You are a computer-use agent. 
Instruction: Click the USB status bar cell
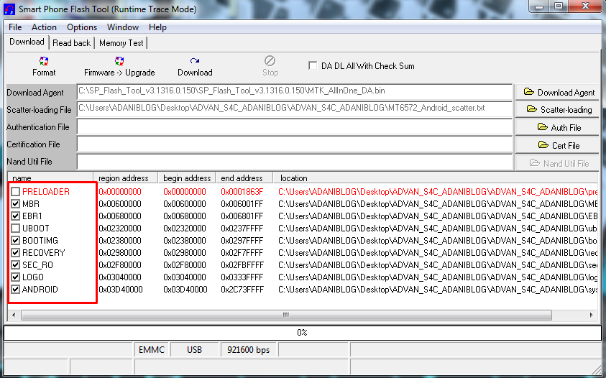click(194, 350)
